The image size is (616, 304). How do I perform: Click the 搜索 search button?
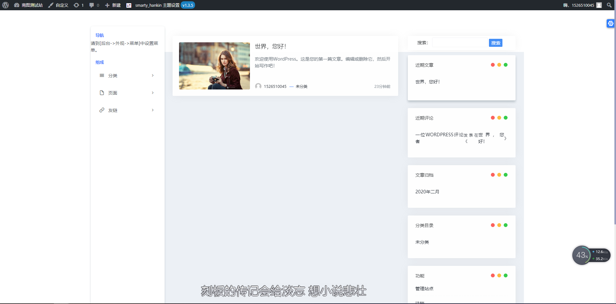(496, 42)
